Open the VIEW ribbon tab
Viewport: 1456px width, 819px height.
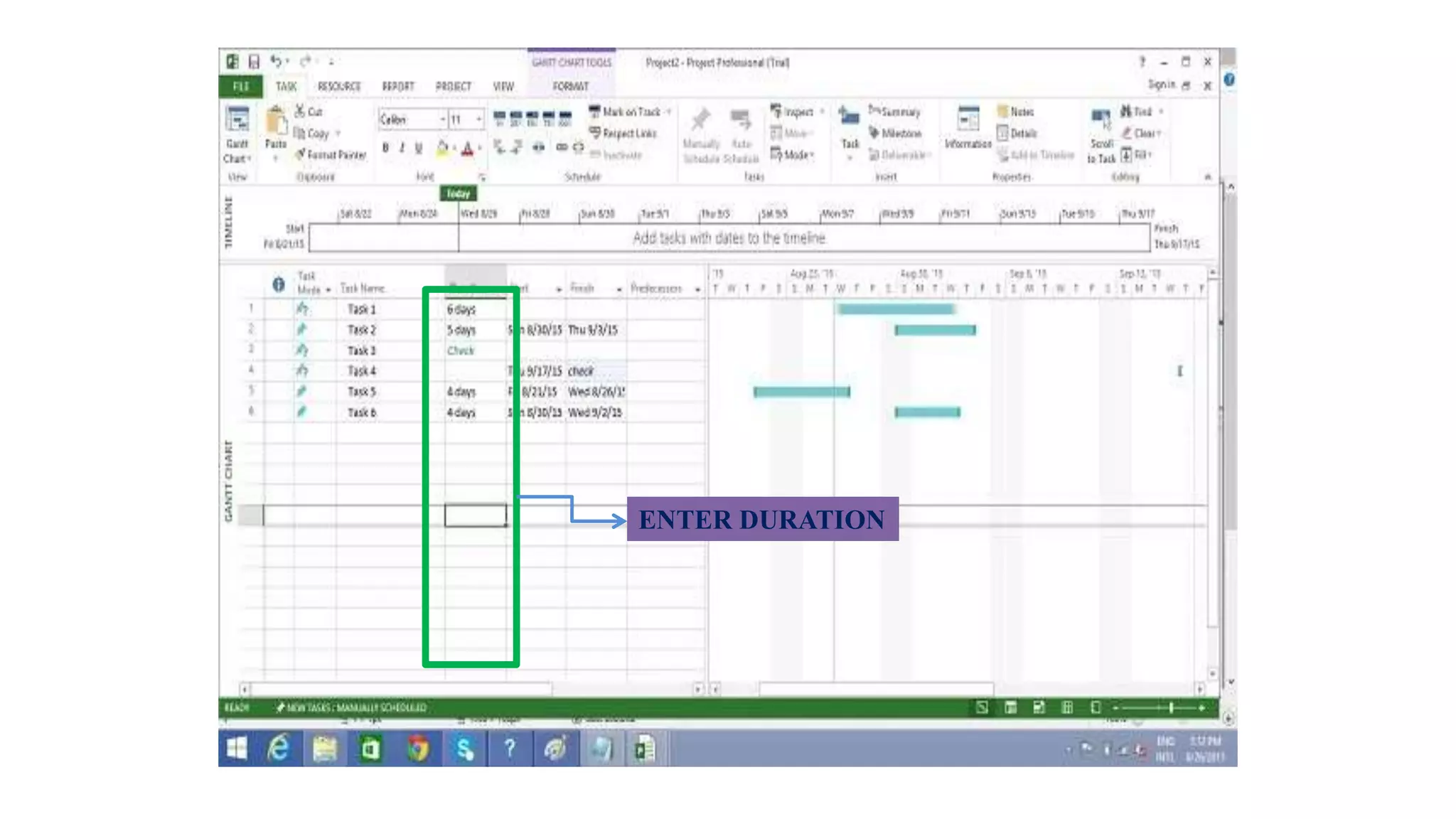503,87
